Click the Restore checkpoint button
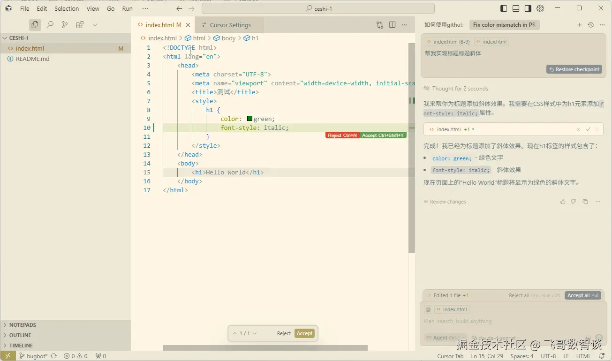Image resolution: width=612 pixels, height=361 pixels. [x=574, y=69]
